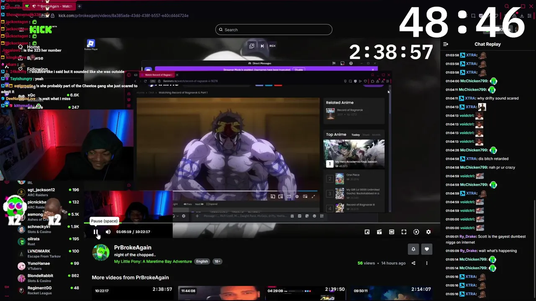Click Ry_Drake message 'wait what's happening'

coord(498,251)
